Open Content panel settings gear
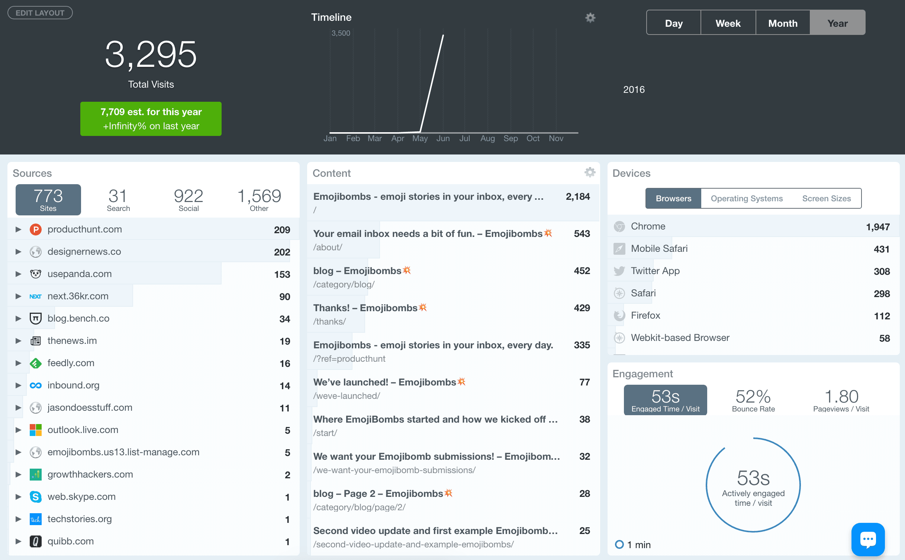The height and width of the screenshot is (560, 905). point(590,172)
